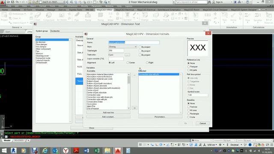
Task: Open Yandex browser from the taskbar
Action: 66,151
